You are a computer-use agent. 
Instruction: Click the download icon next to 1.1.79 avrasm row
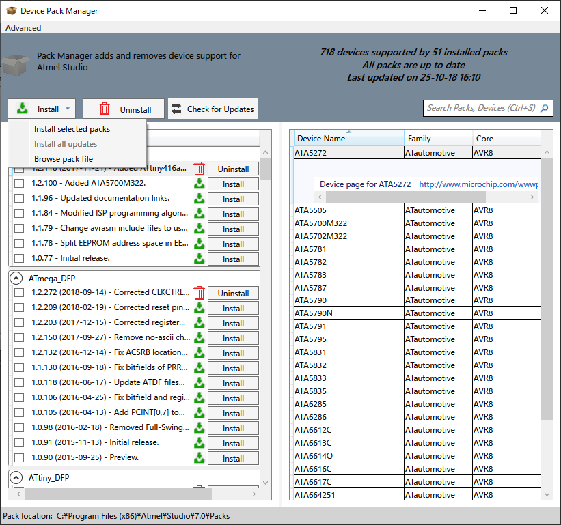click(x=200, y=229)
